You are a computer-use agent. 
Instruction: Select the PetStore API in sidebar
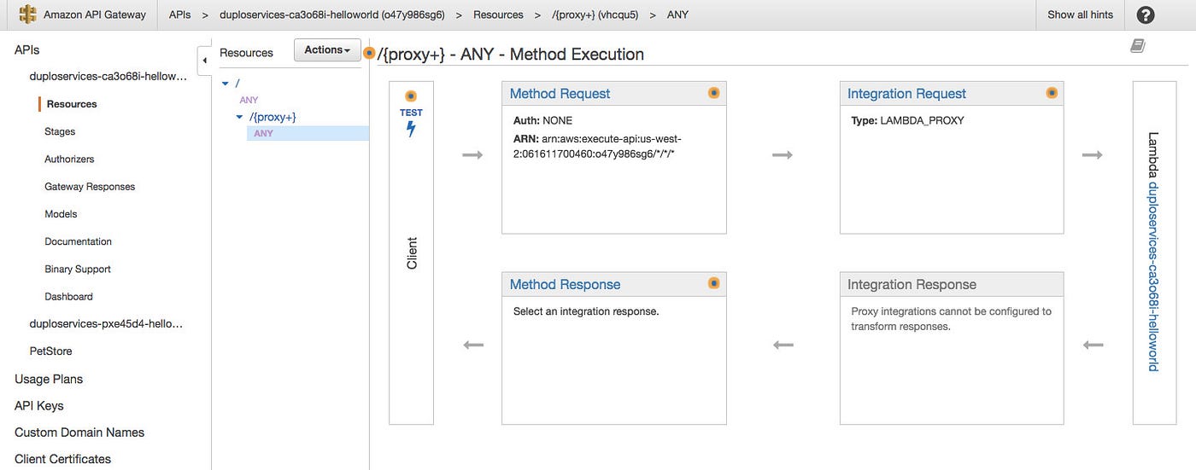click(50, 351)
